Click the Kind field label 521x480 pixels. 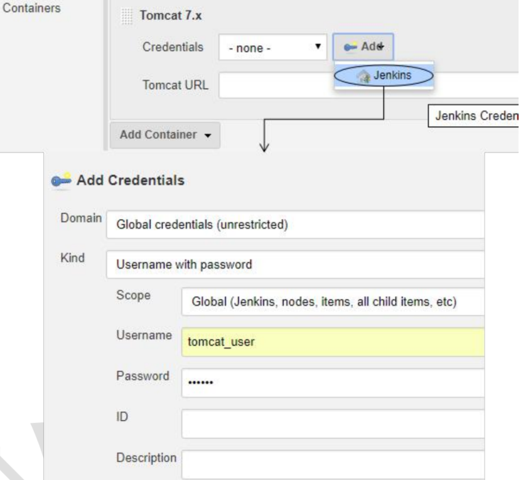tap(72, 258)
